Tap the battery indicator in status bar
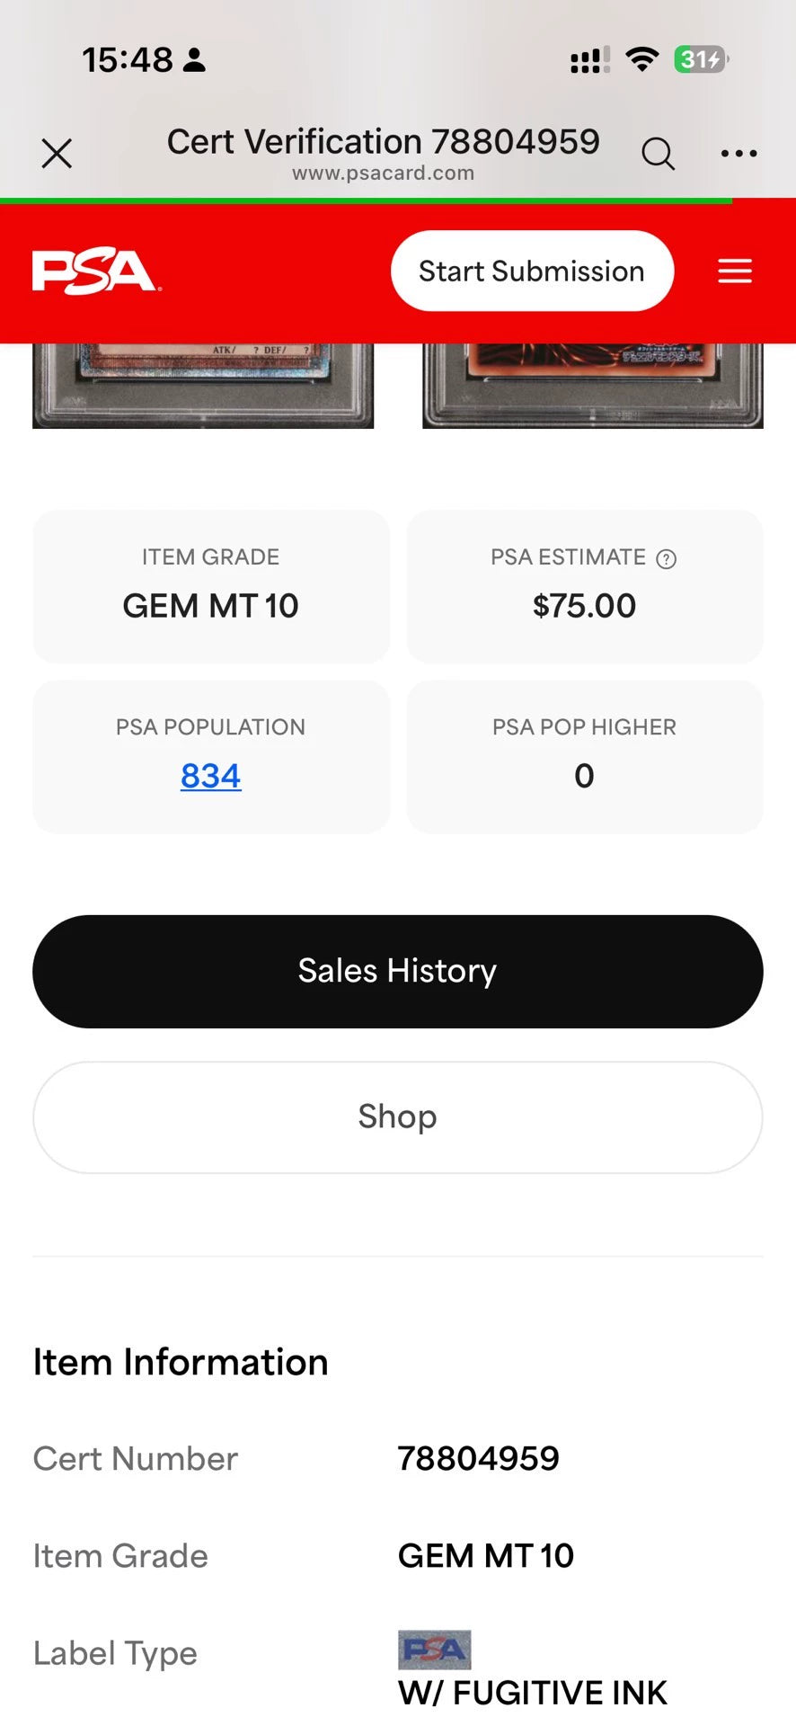This screenshot has height=1726, width=796. (x=701, y=59)
